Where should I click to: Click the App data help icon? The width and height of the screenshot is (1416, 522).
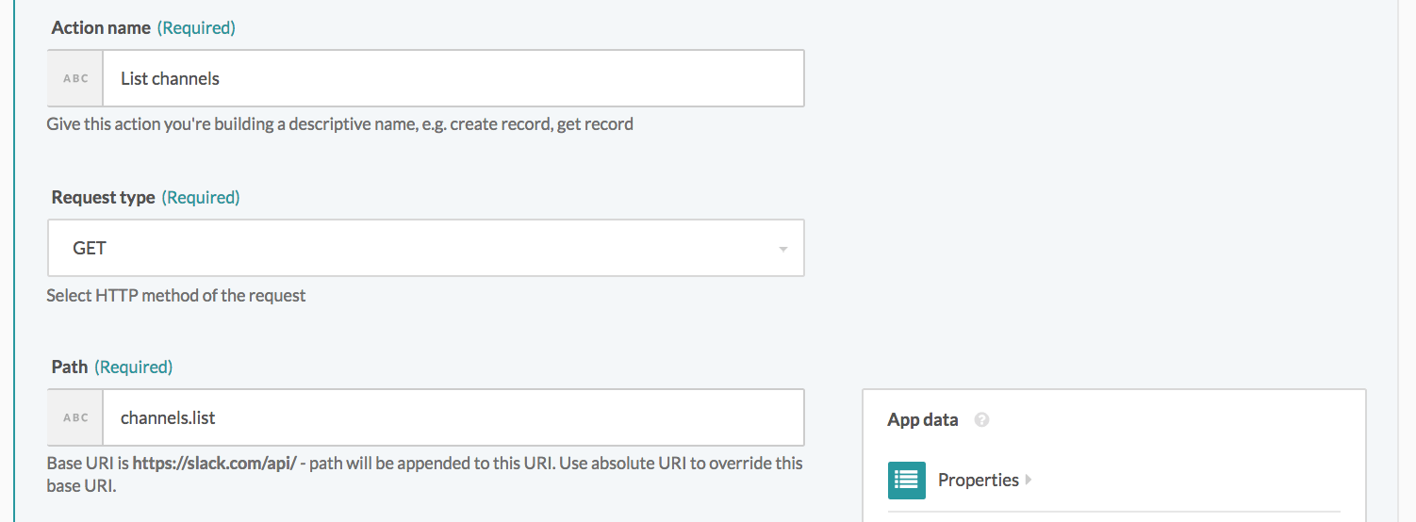[981, 420]
